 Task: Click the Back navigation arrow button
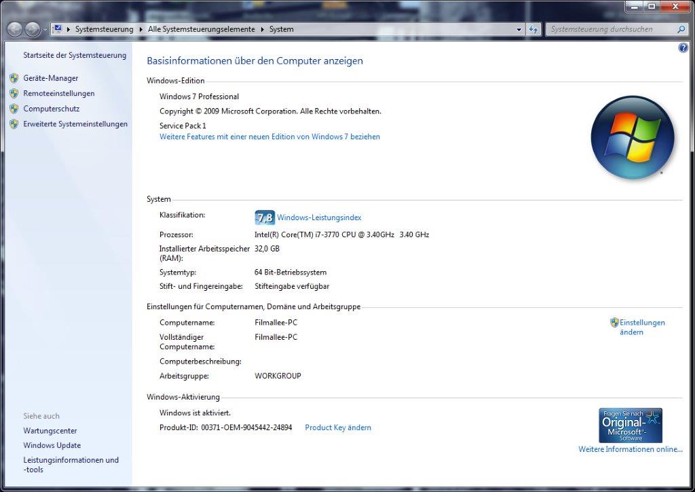15,29
